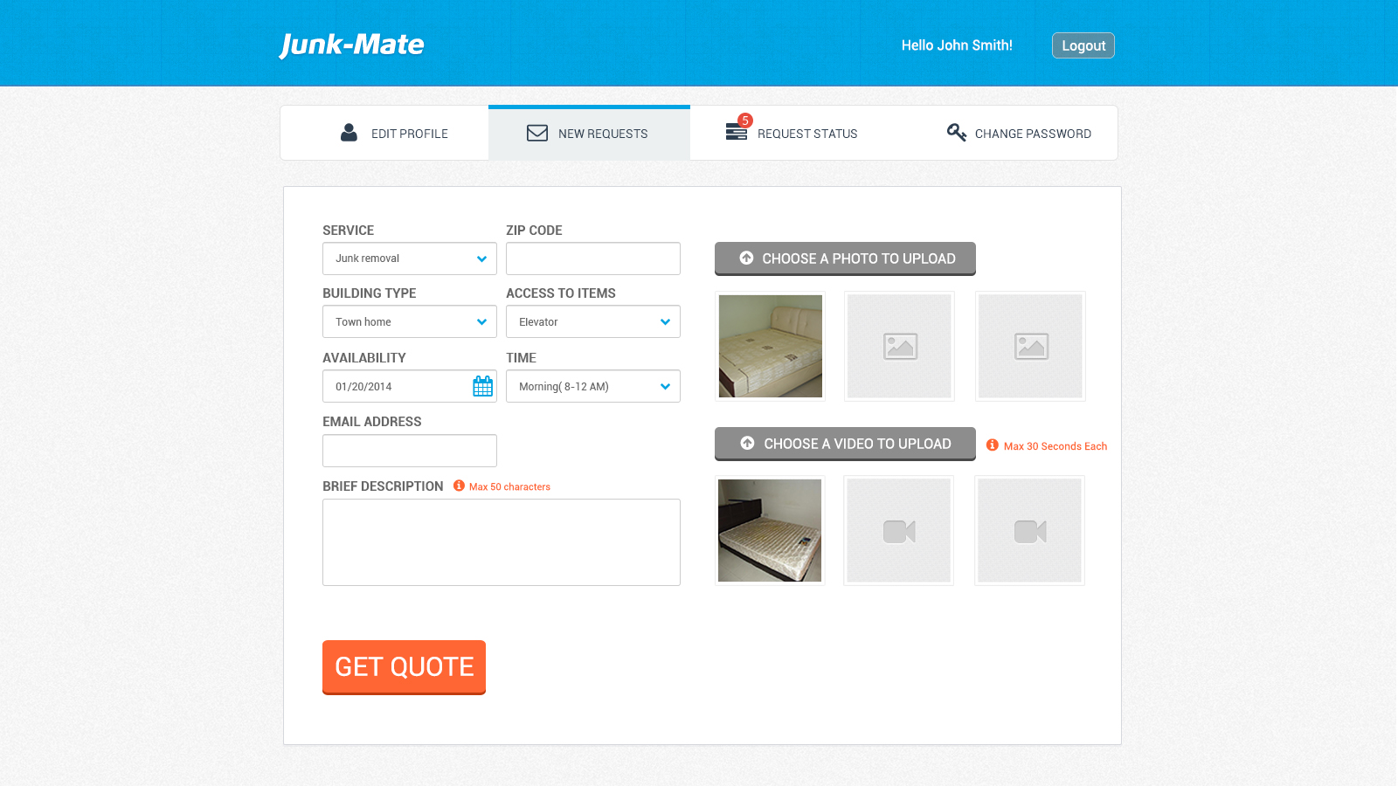The height and width of the screenshot is (786, 1398).
Task: Click Choose a Video to Upload
Action: [x=845, y=444]
